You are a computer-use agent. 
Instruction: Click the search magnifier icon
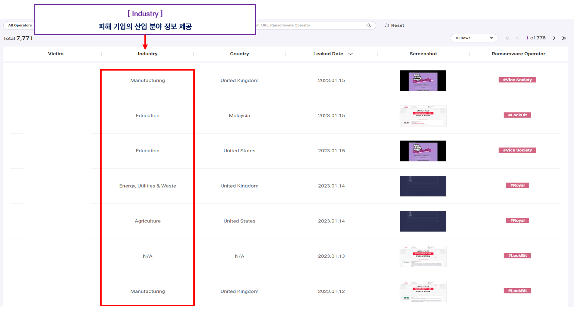coord(369,25)
